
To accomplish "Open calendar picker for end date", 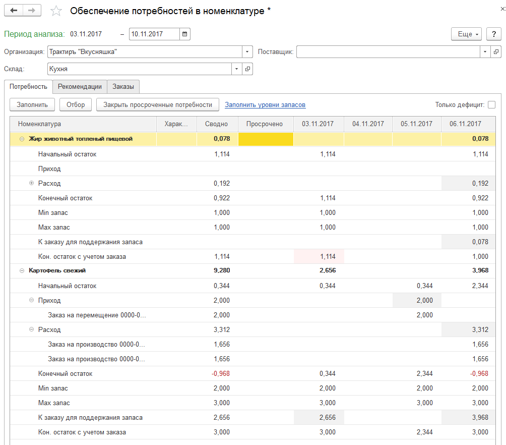I will tap(184, 34).
